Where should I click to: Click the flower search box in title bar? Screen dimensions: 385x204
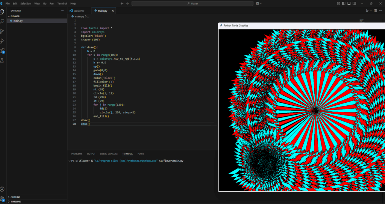[192, 3]
